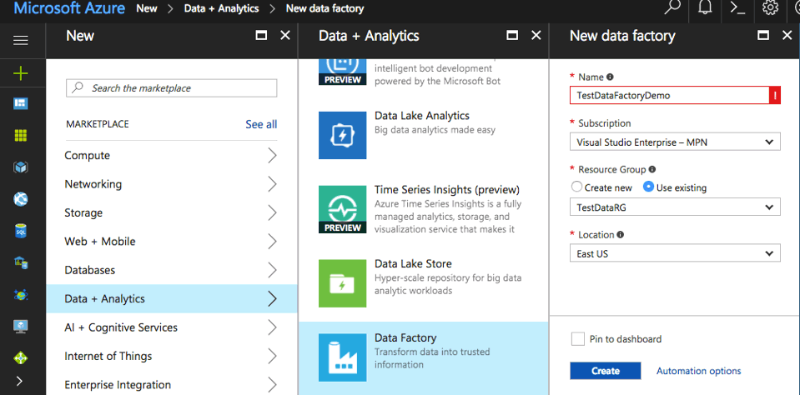Screen dimensions: 800x395
Task: Click See all marketplace link
Action: click(x=261, y=124)
